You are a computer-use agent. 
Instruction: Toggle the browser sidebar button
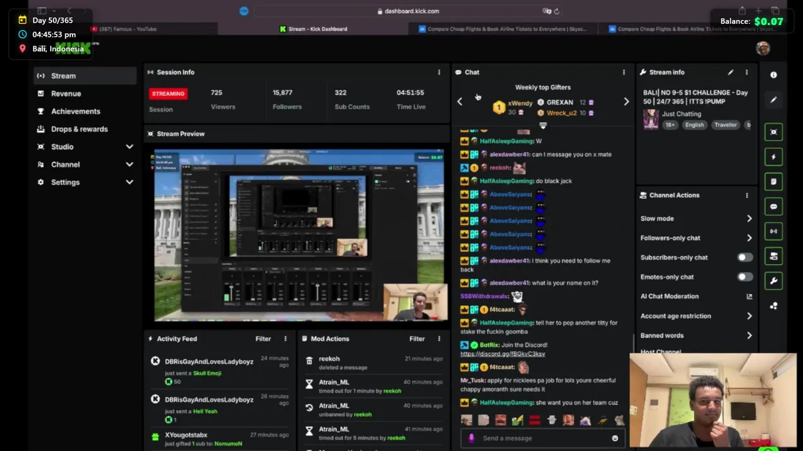(x=42, y=11)
